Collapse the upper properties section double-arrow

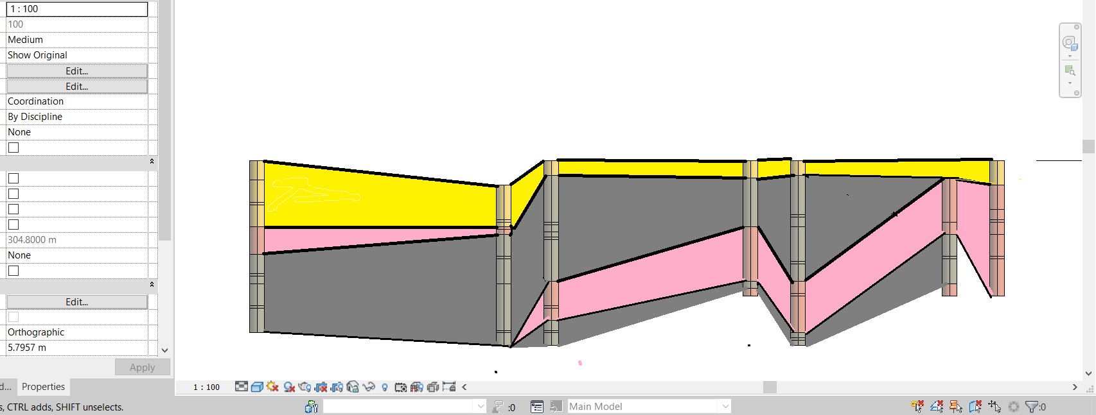pyautogui.click(x=152, y=161)
